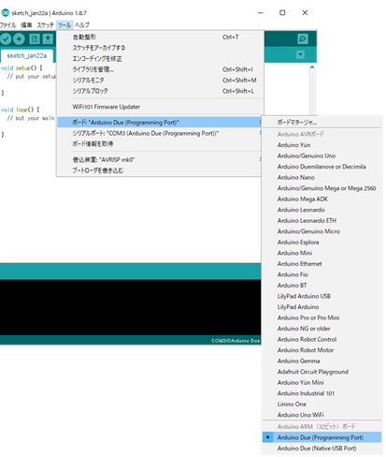The width and height of the screenshot is (386, 457).
Task: Open the スケッチ menu
Action: click(45, 25)
